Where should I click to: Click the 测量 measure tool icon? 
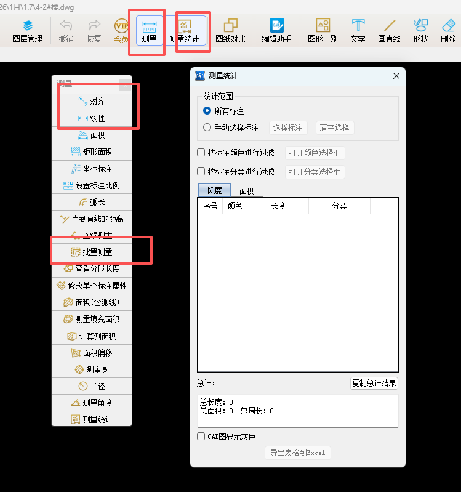pyautogui.click(x=149, y=31)
